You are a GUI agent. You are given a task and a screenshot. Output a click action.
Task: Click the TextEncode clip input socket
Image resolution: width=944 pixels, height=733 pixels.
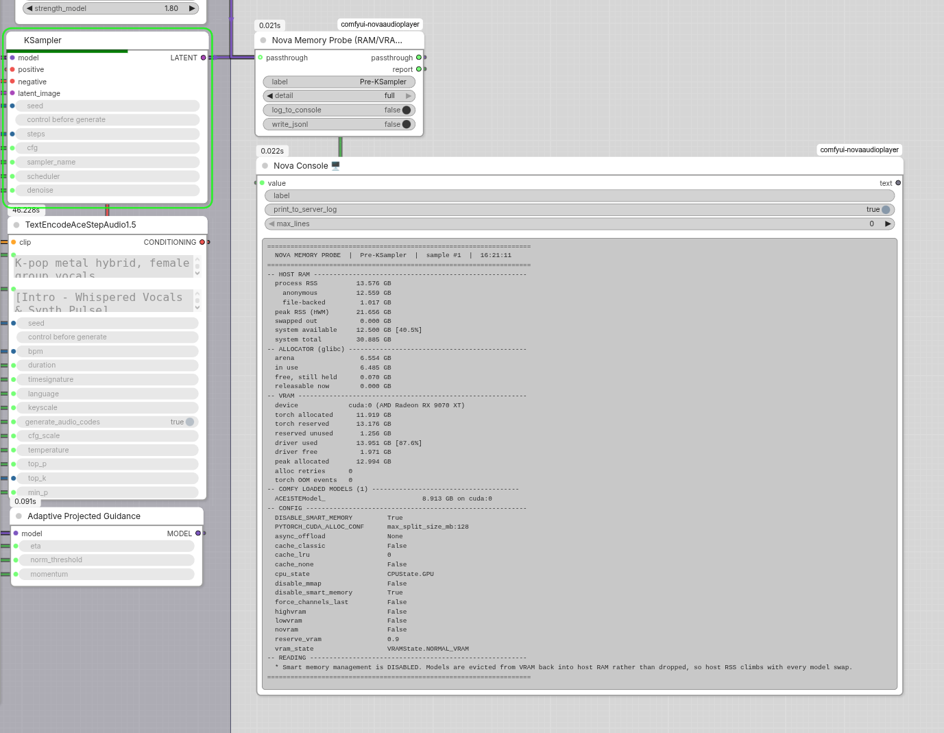click(x=13, y=242)
